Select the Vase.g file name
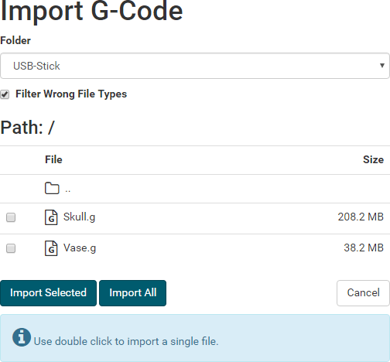The height and width of the screenshot is (362, 390). 80,248
